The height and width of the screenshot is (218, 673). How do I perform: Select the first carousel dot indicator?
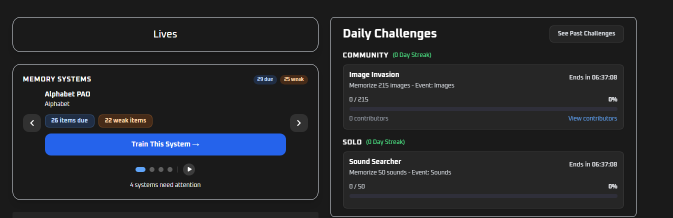pos(140,169)
